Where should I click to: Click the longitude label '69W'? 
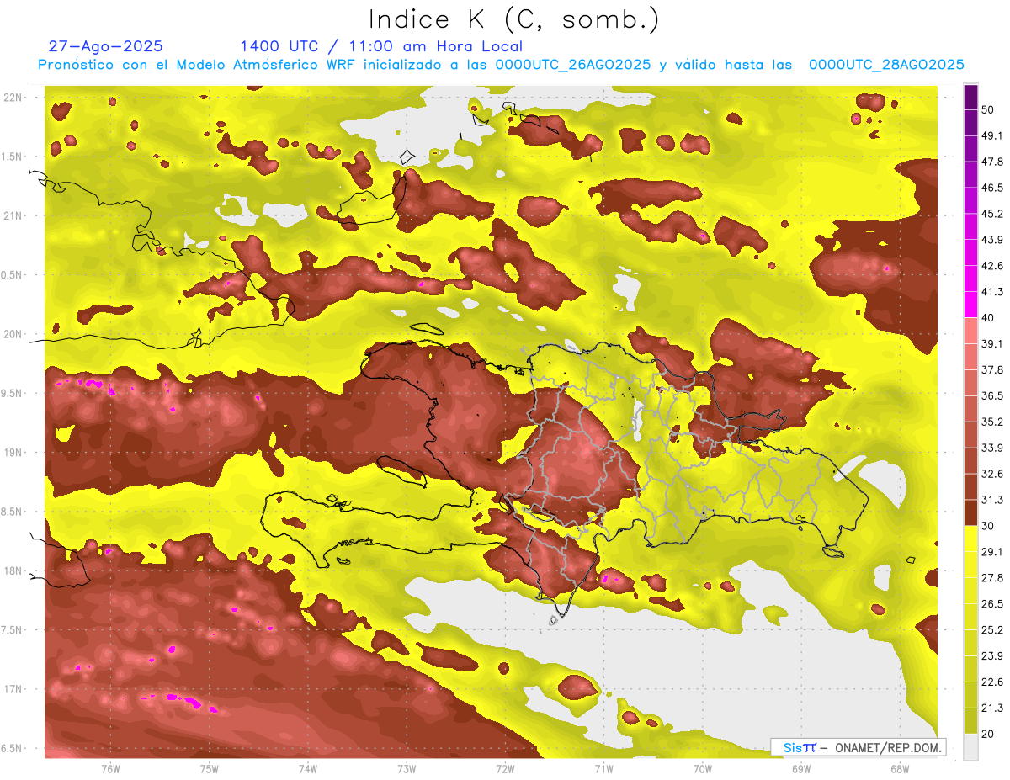(x=800, y=769)
